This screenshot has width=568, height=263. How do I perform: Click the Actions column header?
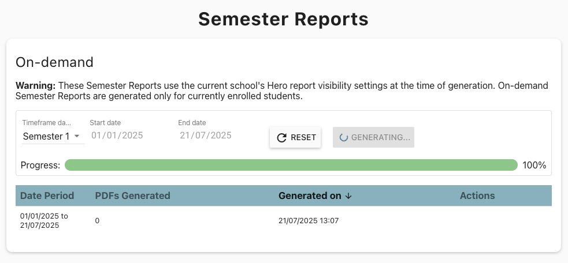pos(477,196)
